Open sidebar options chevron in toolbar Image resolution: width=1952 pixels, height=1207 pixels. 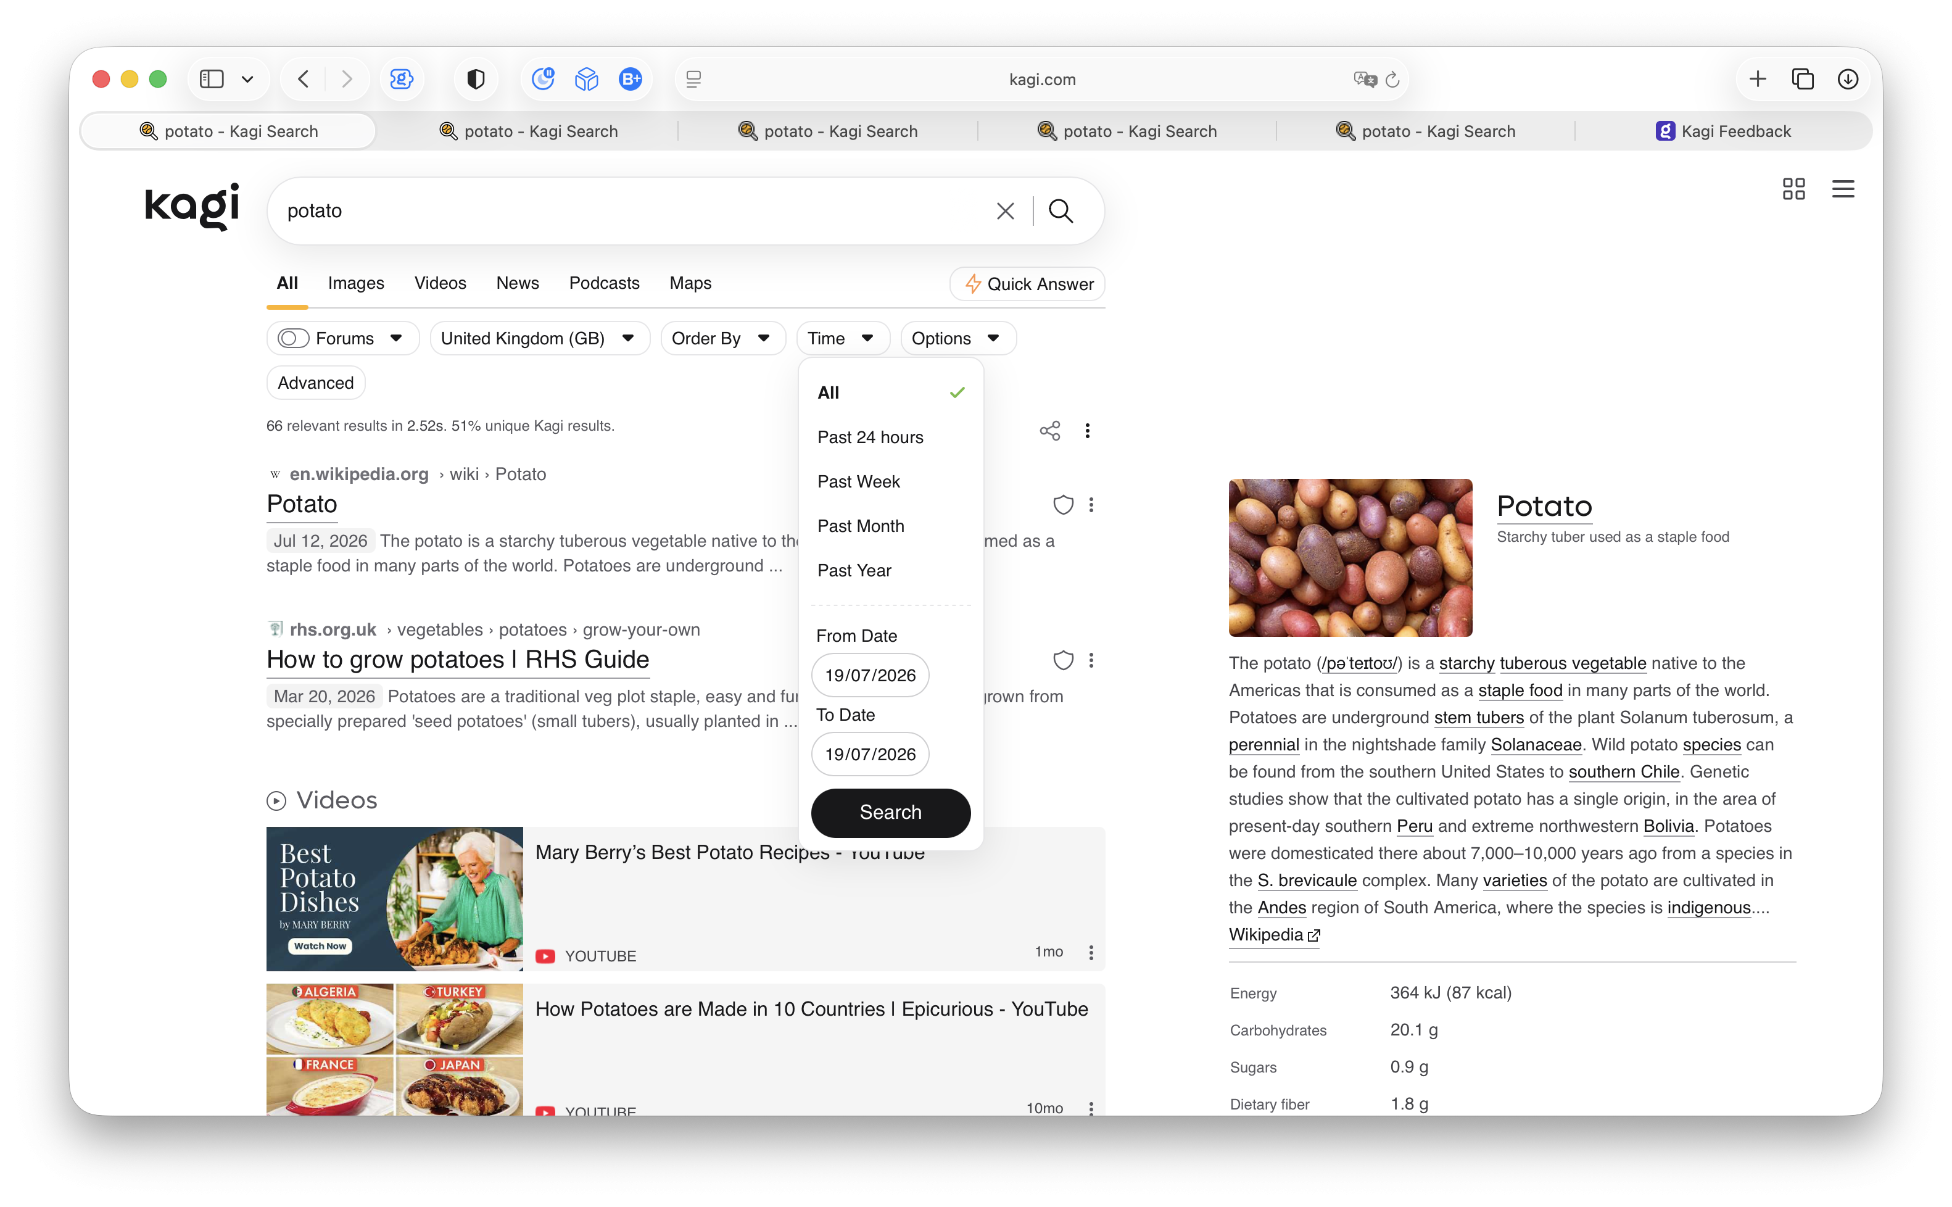pos(247,79)
